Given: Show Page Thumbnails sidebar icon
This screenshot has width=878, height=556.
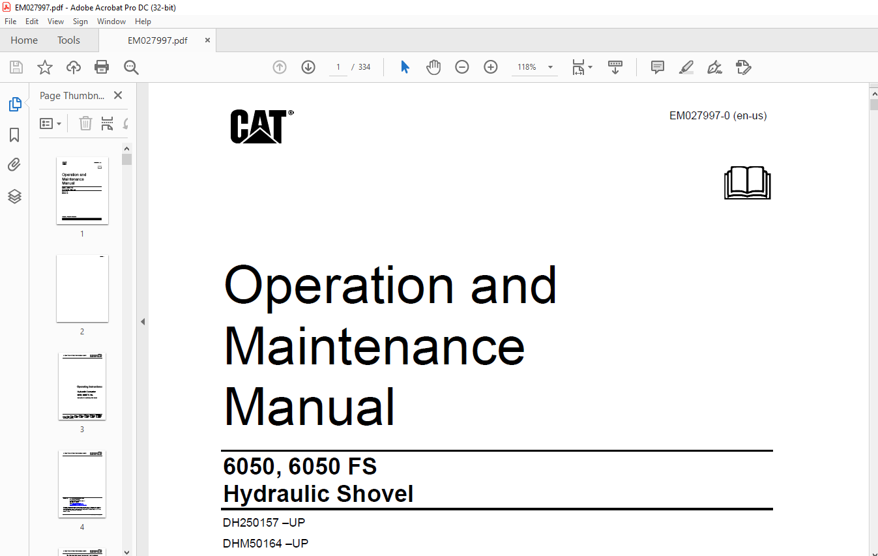Looking at the screenshot, I should 14,104.
